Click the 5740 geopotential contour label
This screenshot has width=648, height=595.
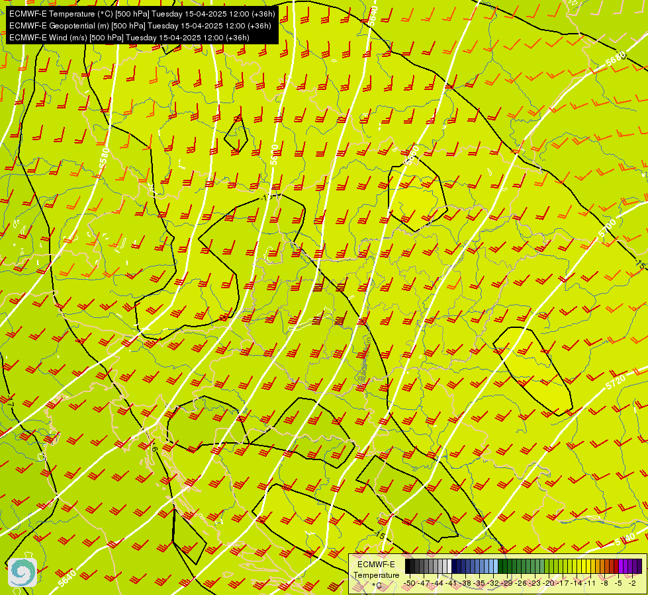pos(625,539)
